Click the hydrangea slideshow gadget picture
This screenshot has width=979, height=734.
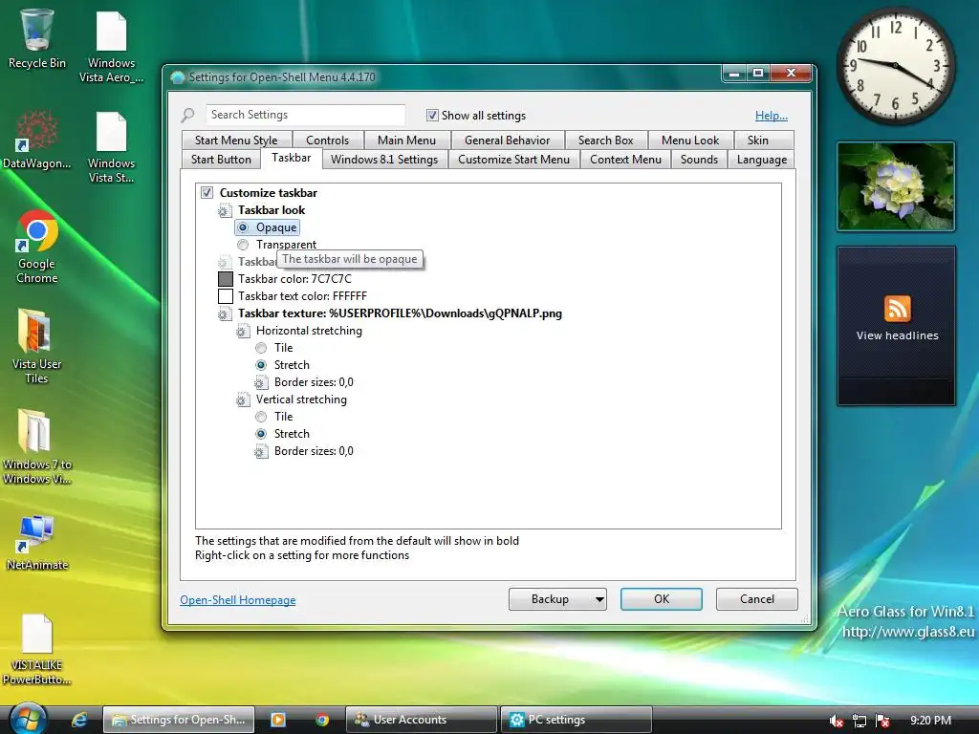[x=896, y=186]
